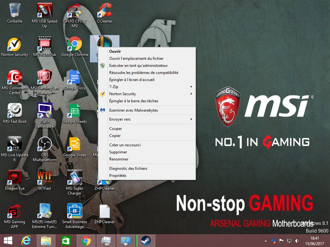Open File Explorer from the taskbar
The height and width of the screenshot is (247, 330).
coord(46,241)
